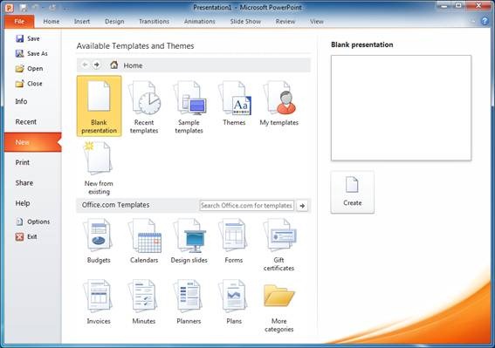This screenshot has width=495, height=348.
Task: Click Save in the File menu
Action: click(x=28, y=38)
